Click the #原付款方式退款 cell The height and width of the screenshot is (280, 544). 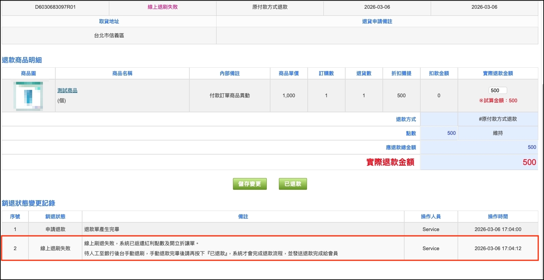tap(498, 119)
